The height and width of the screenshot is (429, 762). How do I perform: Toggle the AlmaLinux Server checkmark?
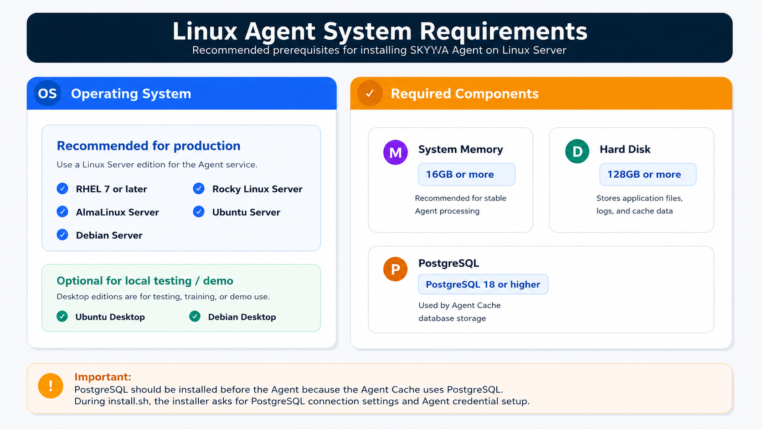tap(62, 212)
